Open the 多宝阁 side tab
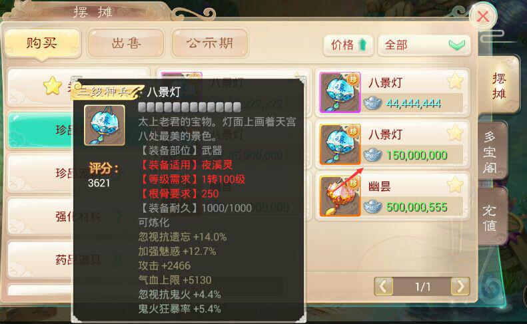Screen dimensions: 527x324 point(491,152)
